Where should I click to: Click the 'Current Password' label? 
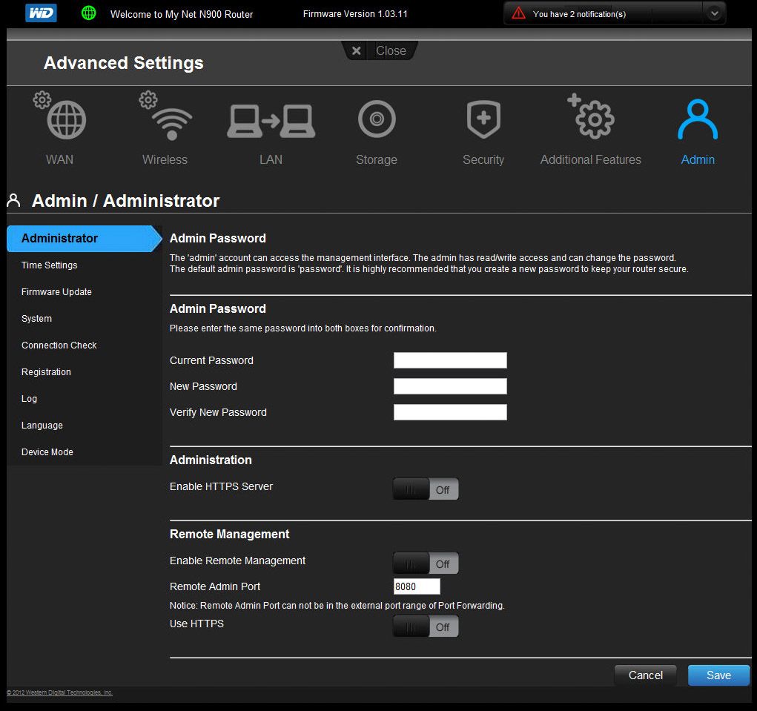(x=211, y=360)
